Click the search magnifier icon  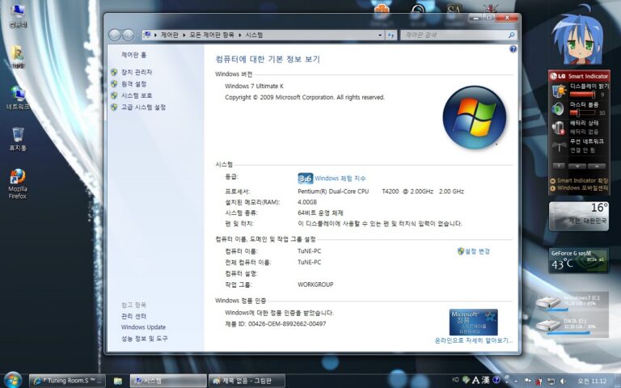(x=511, y=36)
